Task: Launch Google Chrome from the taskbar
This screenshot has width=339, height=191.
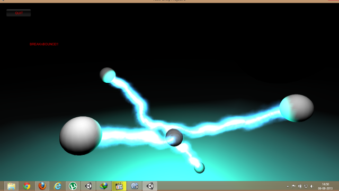Action: pos(27,186)
